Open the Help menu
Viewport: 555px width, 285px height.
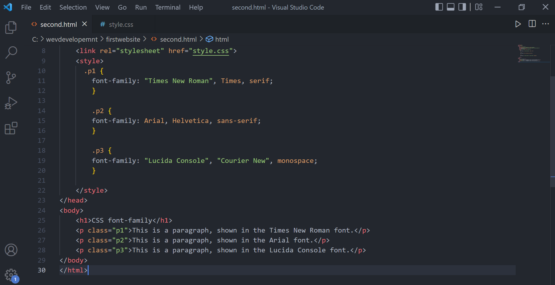coord(196,7)
